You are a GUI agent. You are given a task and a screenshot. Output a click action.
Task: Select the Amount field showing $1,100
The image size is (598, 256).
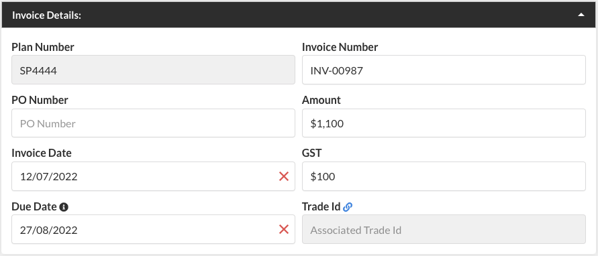point(444,123)
